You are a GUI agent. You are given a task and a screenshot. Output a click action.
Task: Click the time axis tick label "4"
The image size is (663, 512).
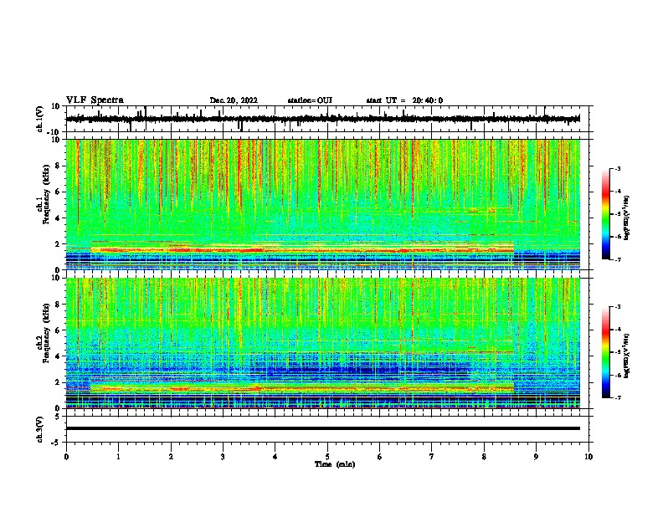pos(275,457)
